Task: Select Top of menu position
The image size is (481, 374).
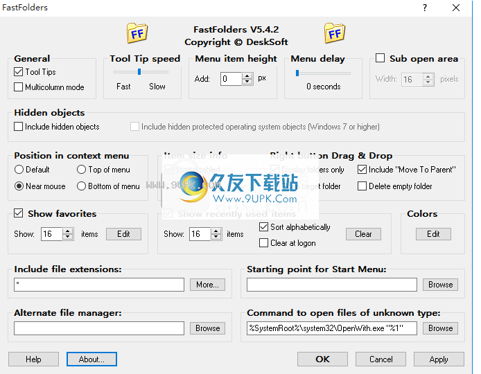Action: point(81,170)
